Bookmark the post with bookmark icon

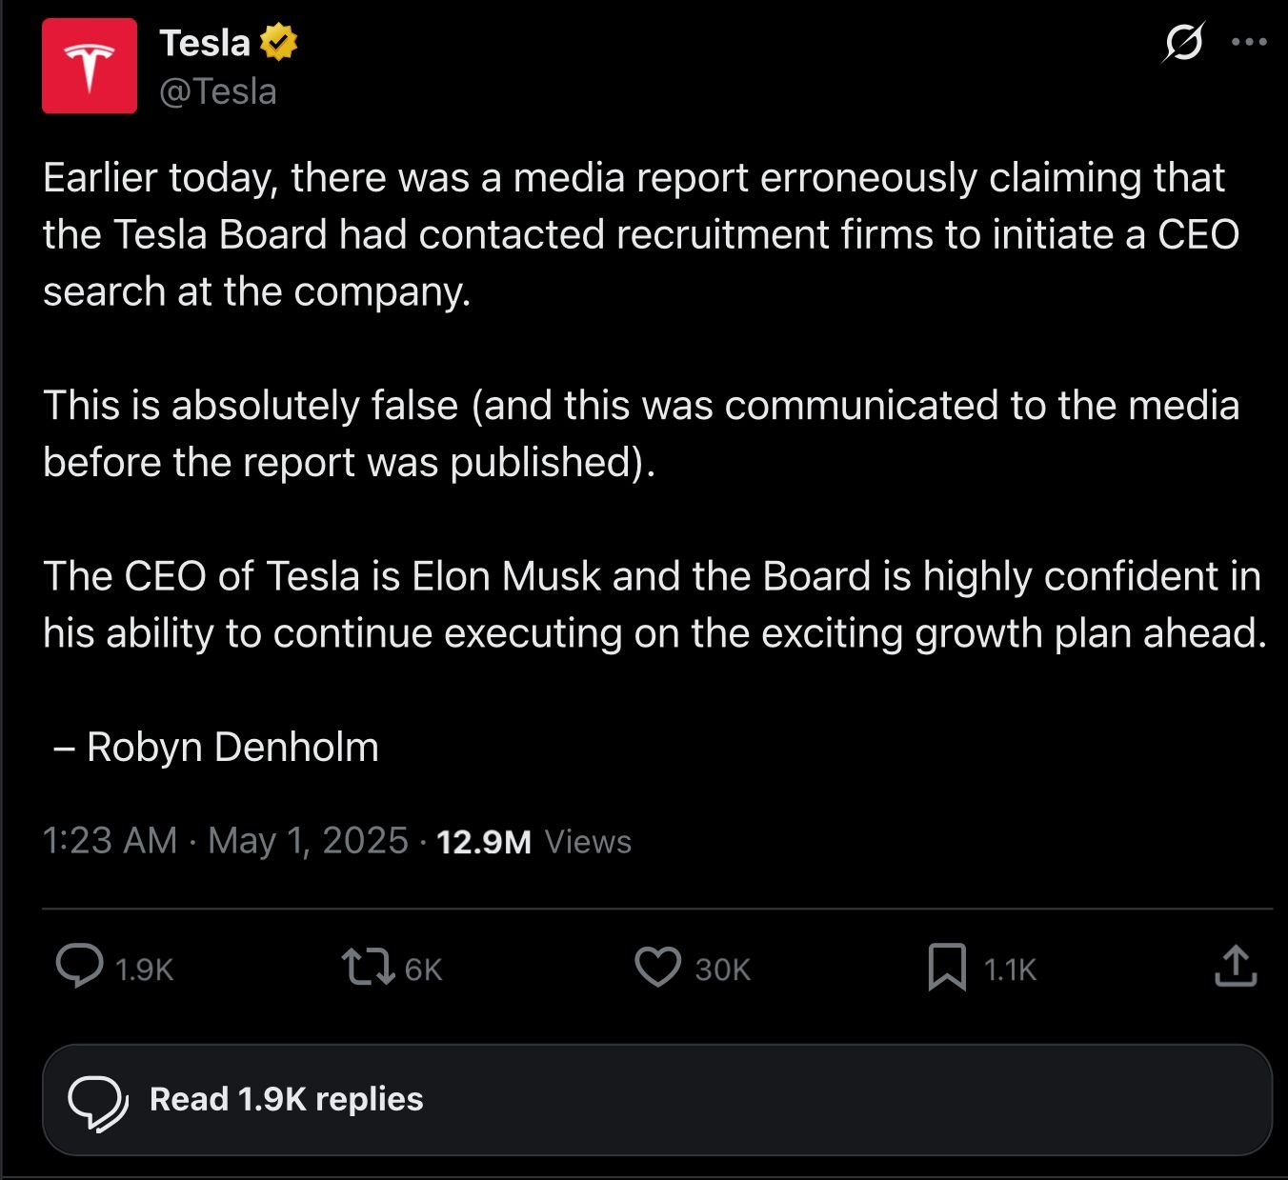947,967
